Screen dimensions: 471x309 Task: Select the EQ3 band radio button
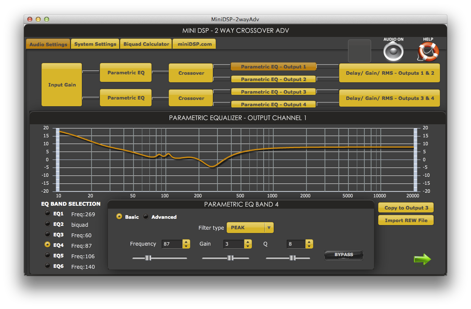coord(47,234)
